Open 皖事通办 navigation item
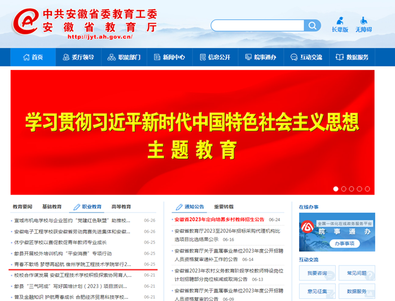395x301 pixels. point(260,57)
